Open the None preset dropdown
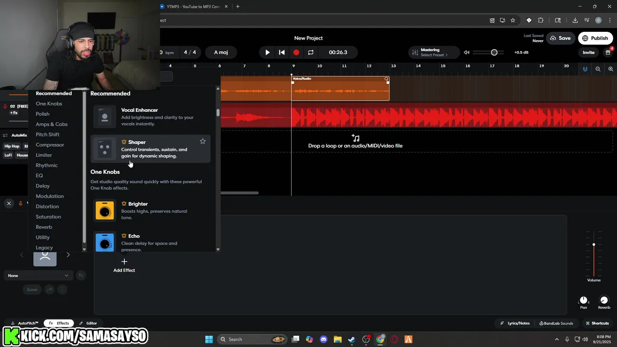 click(x=39, y=276)
